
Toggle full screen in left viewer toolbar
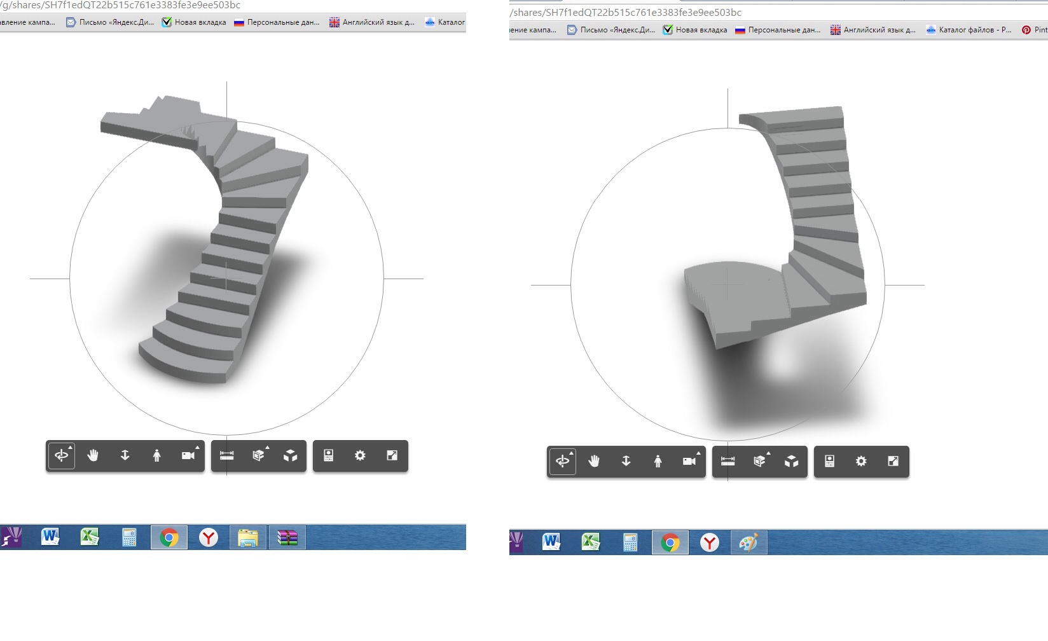(392, 455)
